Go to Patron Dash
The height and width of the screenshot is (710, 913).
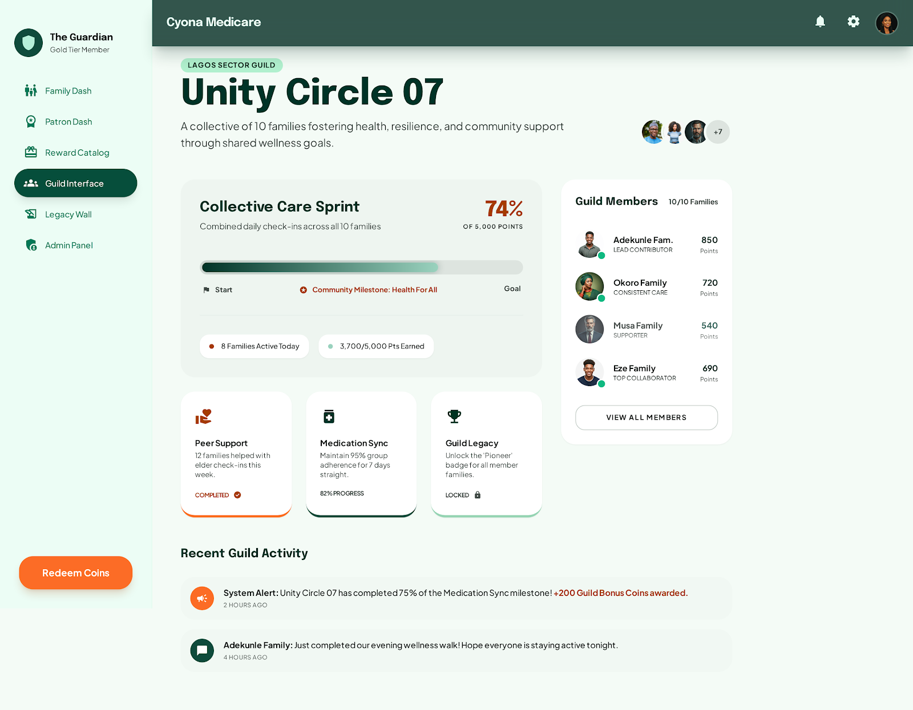click(75, 121)
